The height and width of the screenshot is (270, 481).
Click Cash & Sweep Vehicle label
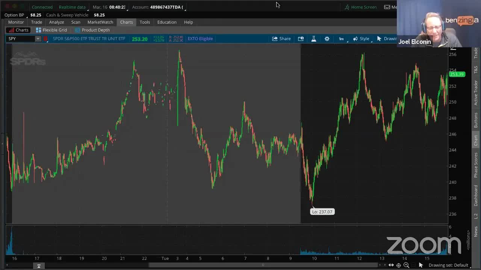[x=67, y=15]
